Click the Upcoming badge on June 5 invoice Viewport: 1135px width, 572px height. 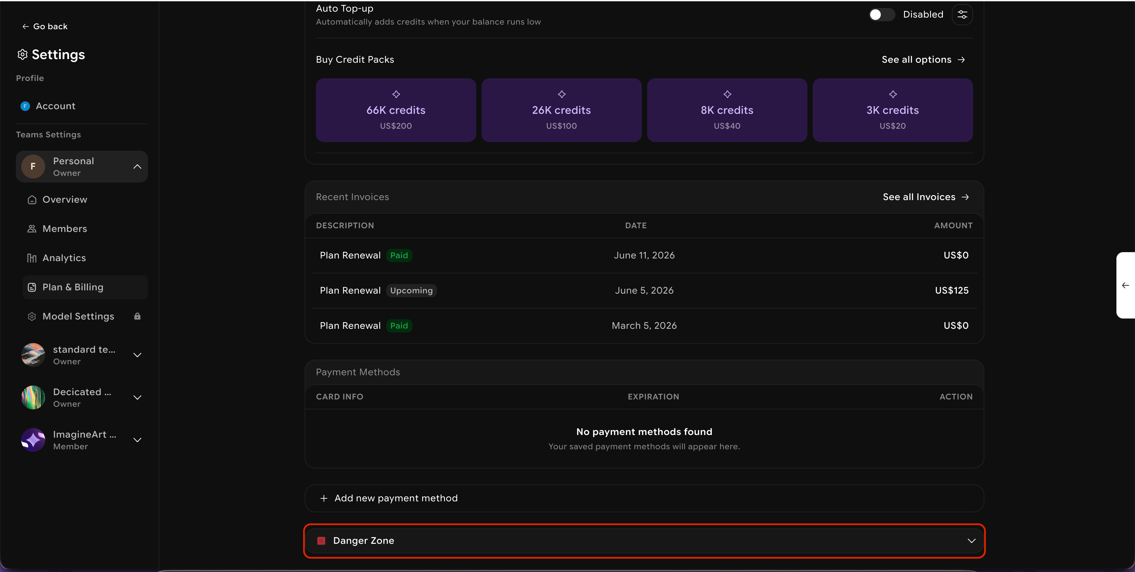point(412,291)
